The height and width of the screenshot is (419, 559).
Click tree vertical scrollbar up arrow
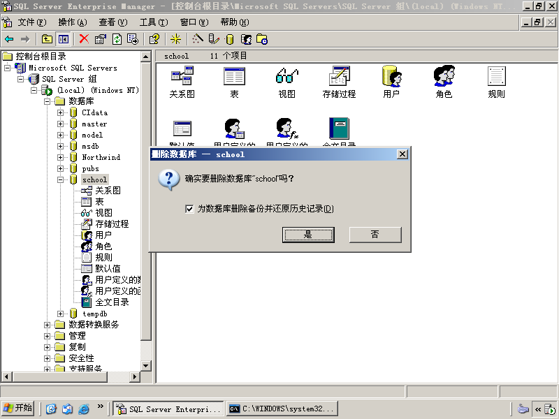146,57
